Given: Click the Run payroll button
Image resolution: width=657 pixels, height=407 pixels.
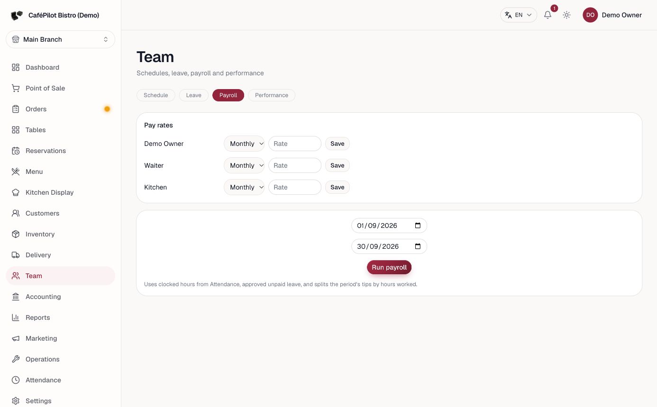Looking at the screenshot, I should (389, 267).
